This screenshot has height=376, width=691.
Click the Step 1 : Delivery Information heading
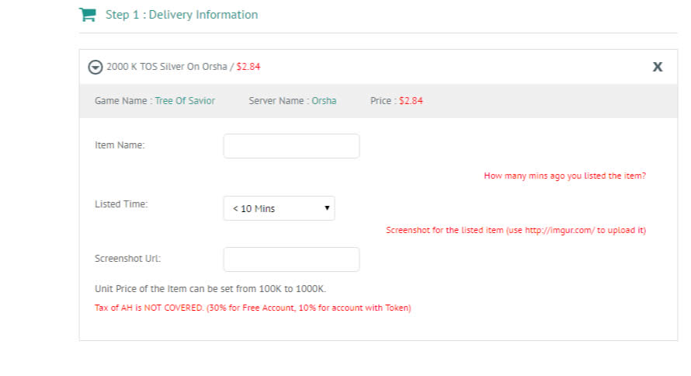[x=182, y=15]
